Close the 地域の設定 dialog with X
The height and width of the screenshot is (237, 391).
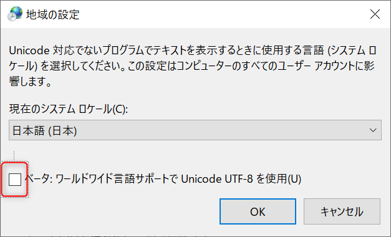coord(375,14)
